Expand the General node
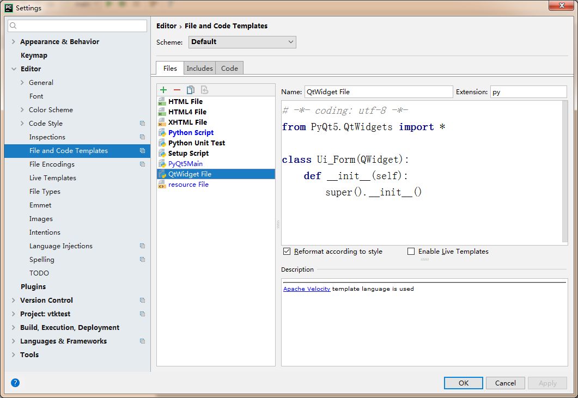The image size is (578, 398). click(22, 83)
